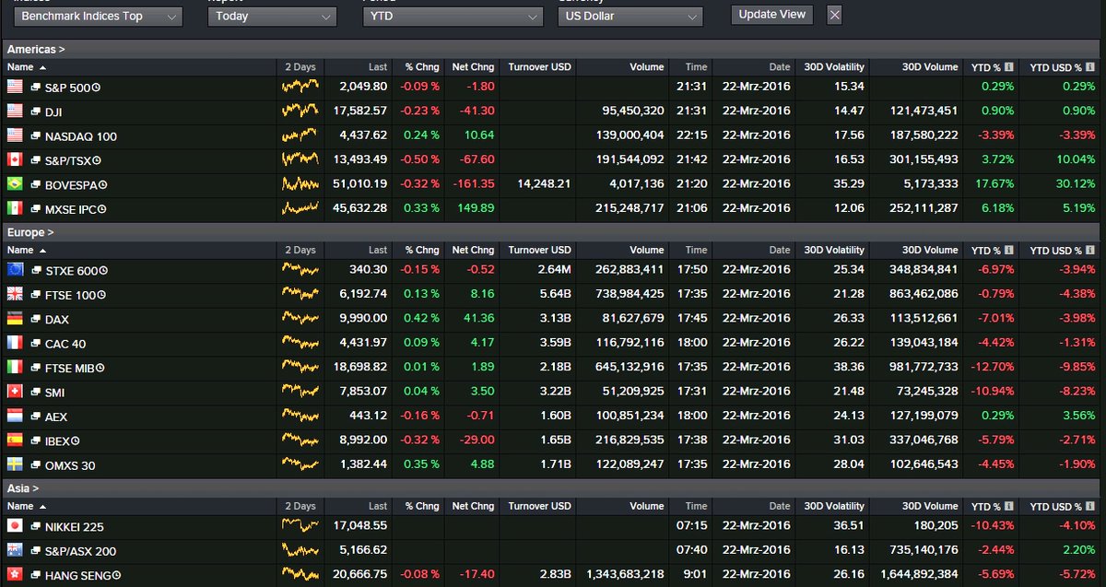The image size is (1106, 587).
Task: Click NIKKEI 225 30D volatility 36.51
Action: (847, 526)
